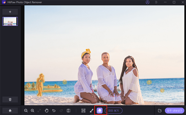The image size is (186, 115).
Task: Click the 미리 보기 preview button
Action: coord(113,111)
